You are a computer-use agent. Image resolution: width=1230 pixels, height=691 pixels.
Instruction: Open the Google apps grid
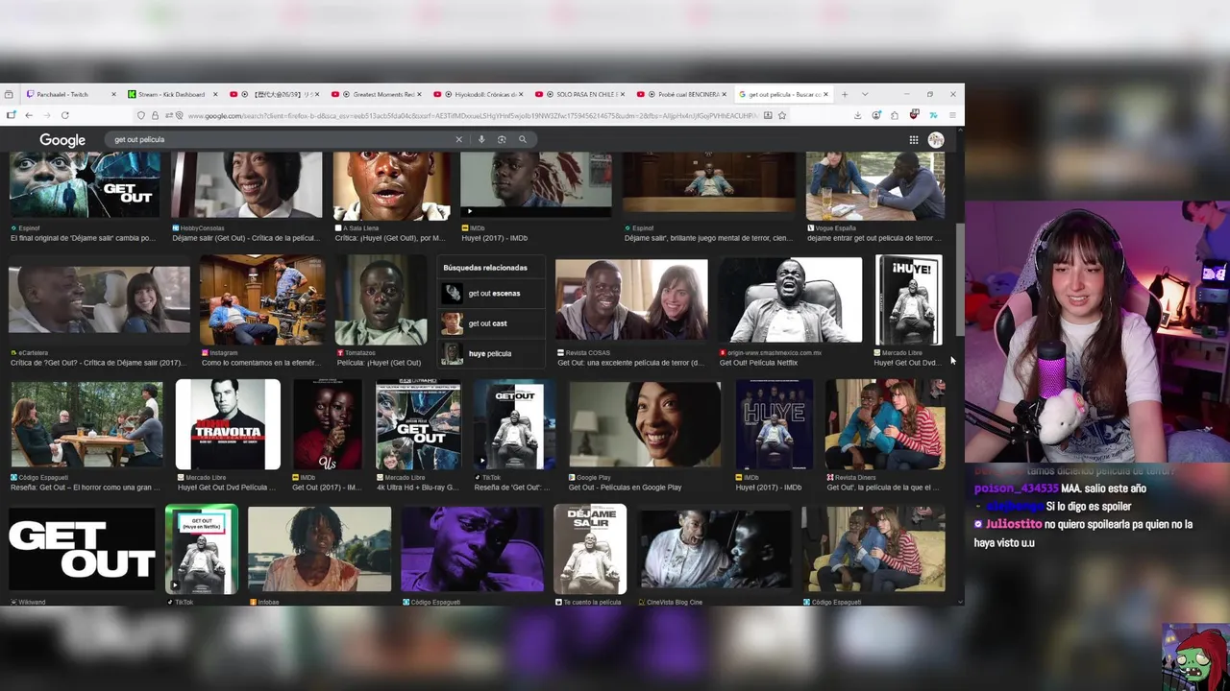click(x=914, y=140)
